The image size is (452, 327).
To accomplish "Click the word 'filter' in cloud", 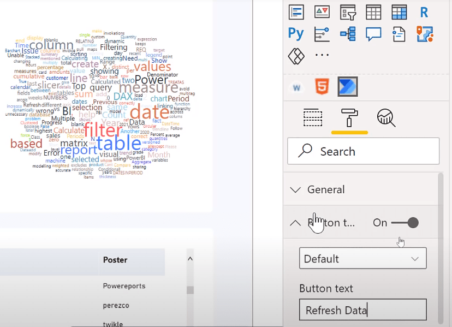I will tap(103, 130).
